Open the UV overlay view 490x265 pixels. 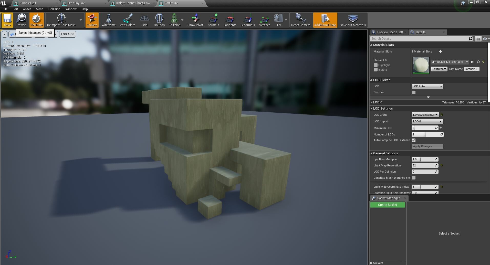(278, 20)
